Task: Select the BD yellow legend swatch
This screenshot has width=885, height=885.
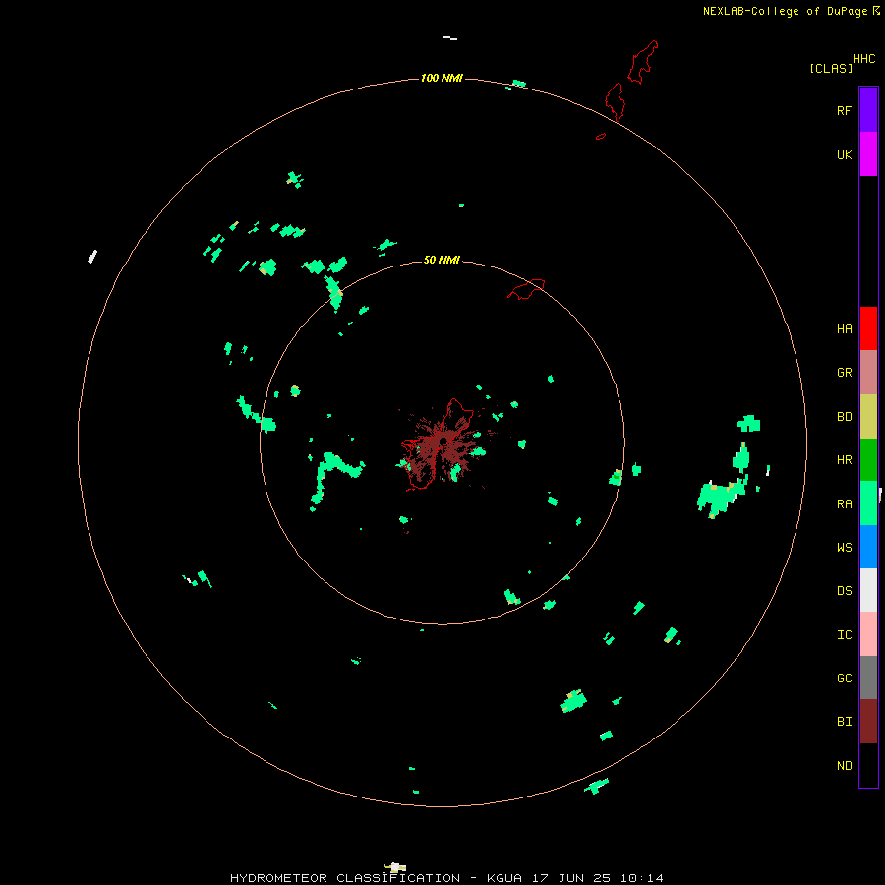Action: pyautogui.click(x=868, y=416)
